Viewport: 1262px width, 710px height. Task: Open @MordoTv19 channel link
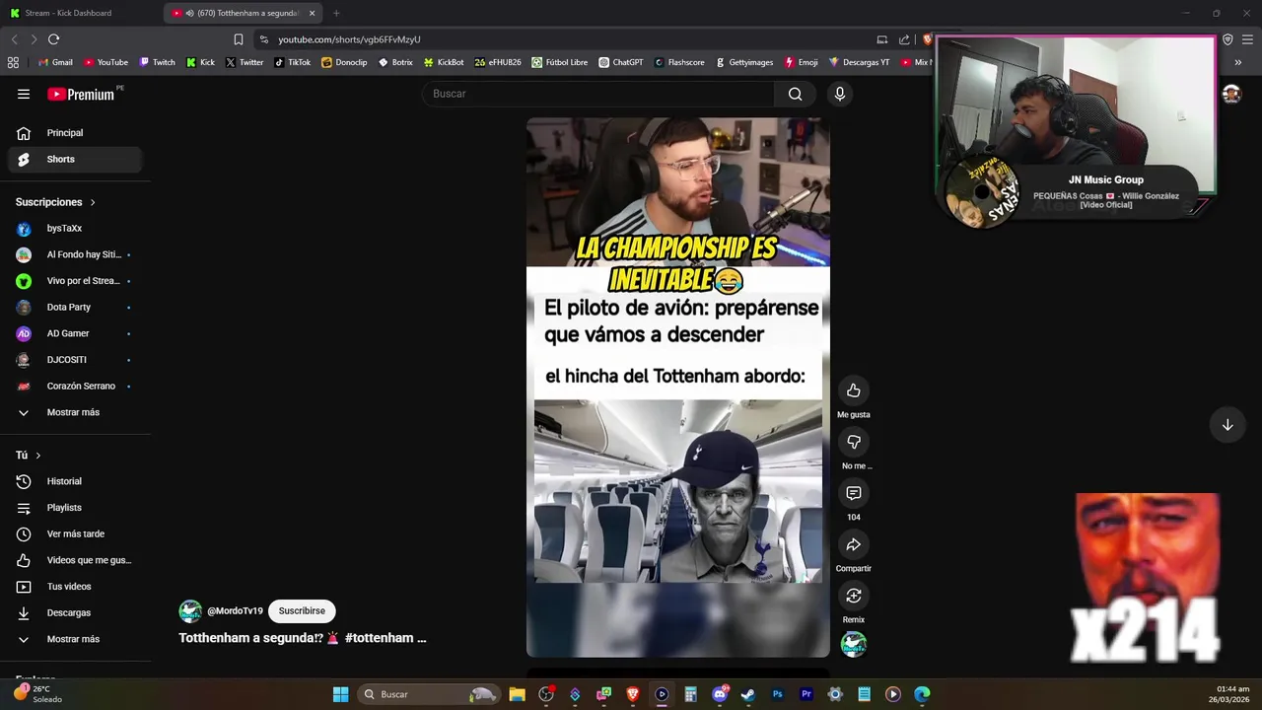coord(235,611)
